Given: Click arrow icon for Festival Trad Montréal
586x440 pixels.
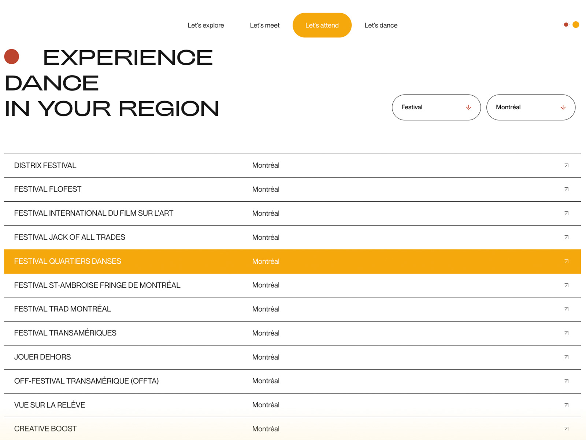Looking at the screenshot, I should pos(566,309).
